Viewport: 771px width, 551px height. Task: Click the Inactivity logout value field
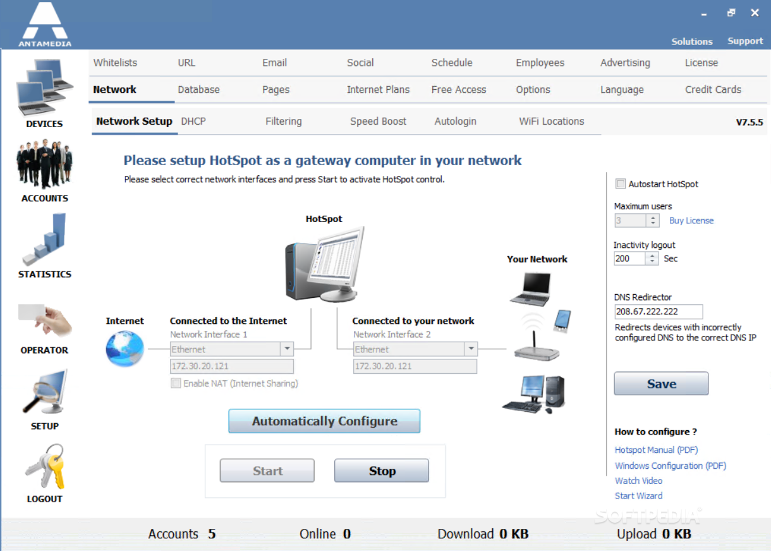point(629,259)
